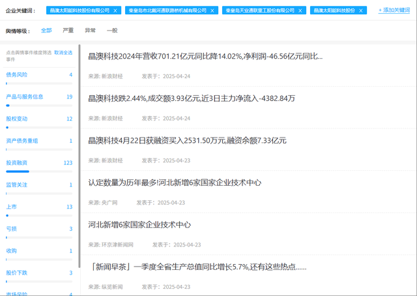417x296 pixels.
Task: Open article 晶澳科技4月22日获融资买入2531.50万元
Action: pos(187,141)
